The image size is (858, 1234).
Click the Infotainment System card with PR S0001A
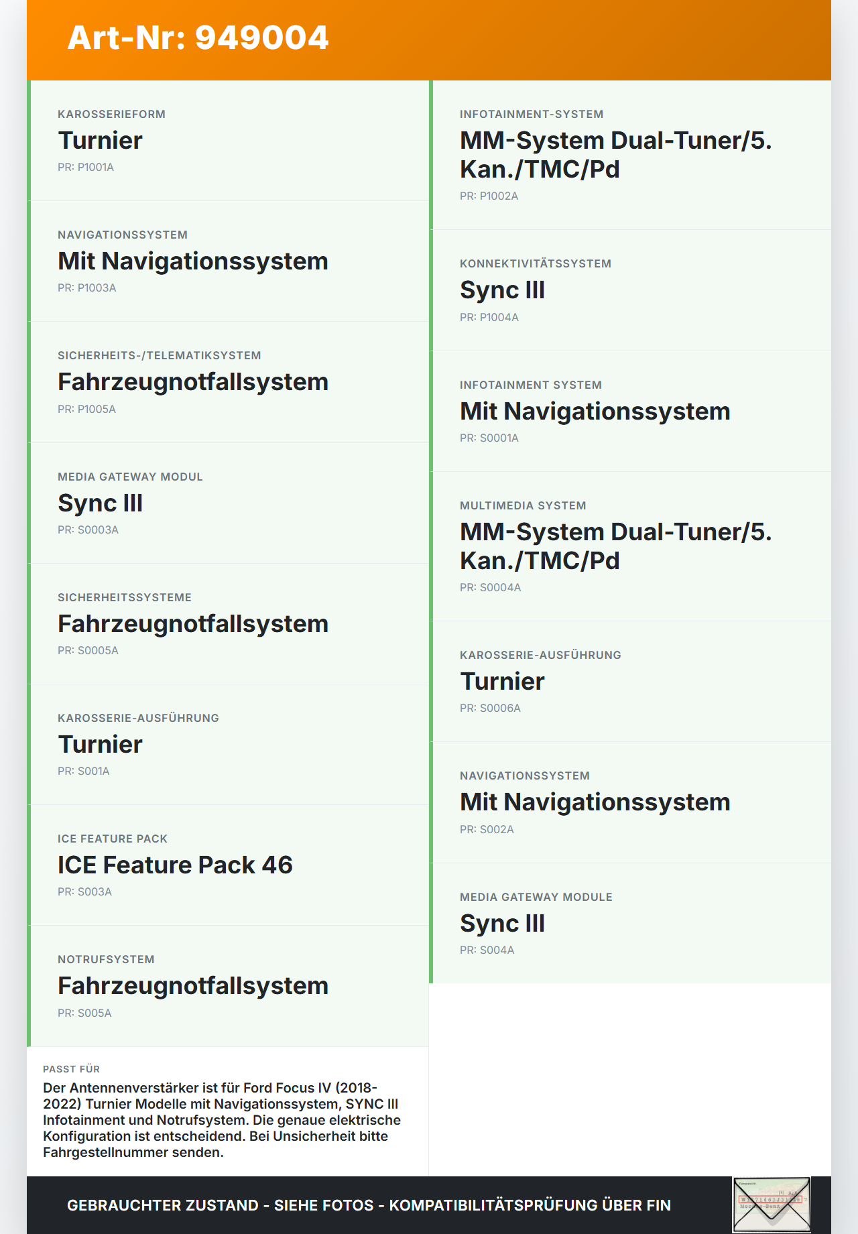click(x=630, y=411)
